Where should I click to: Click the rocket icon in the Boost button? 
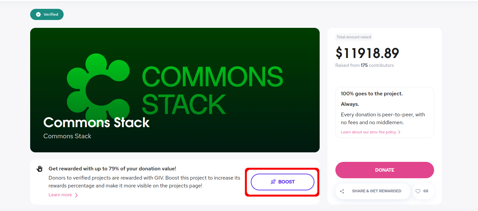coord(273,182)
